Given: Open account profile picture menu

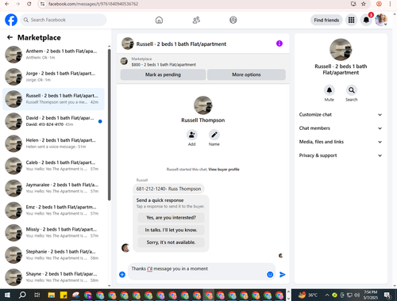Looking at the screenshot, I should [x=381, y=20].
